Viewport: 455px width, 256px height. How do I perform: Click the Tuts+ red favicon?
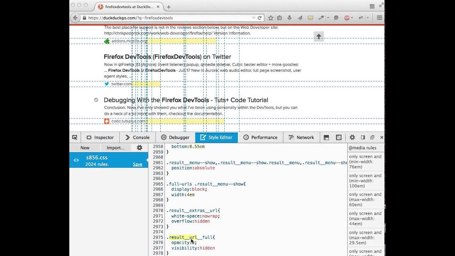coord(107,121)
